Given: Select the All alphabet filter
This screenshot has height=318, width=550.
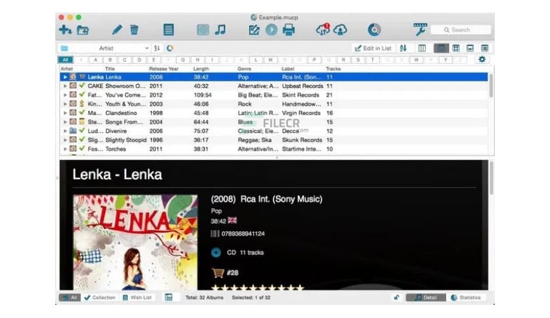Looking at the screenshot, I should pyautogui.click(x=65, y=60).
